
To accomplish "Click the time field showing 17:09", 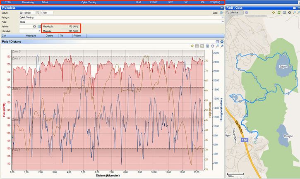I will pos(47,13).
